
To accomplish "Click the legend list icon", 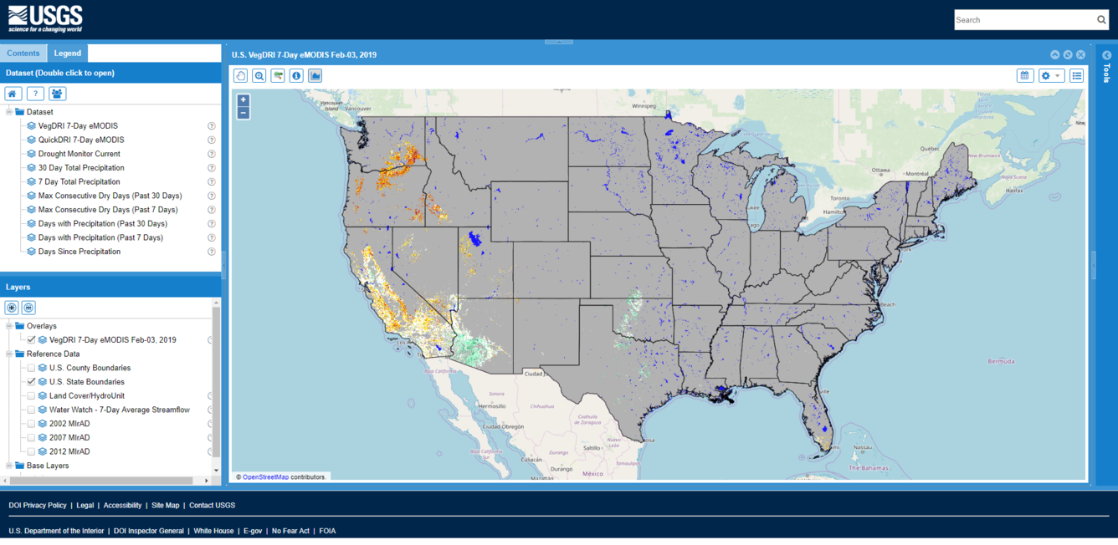I will click(1076, 75).
